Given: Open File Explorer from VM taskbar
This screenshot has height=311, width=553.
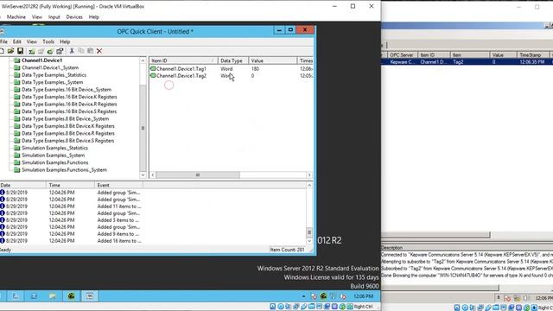Looking at the screenshot, I should click(x=53, y=296).
